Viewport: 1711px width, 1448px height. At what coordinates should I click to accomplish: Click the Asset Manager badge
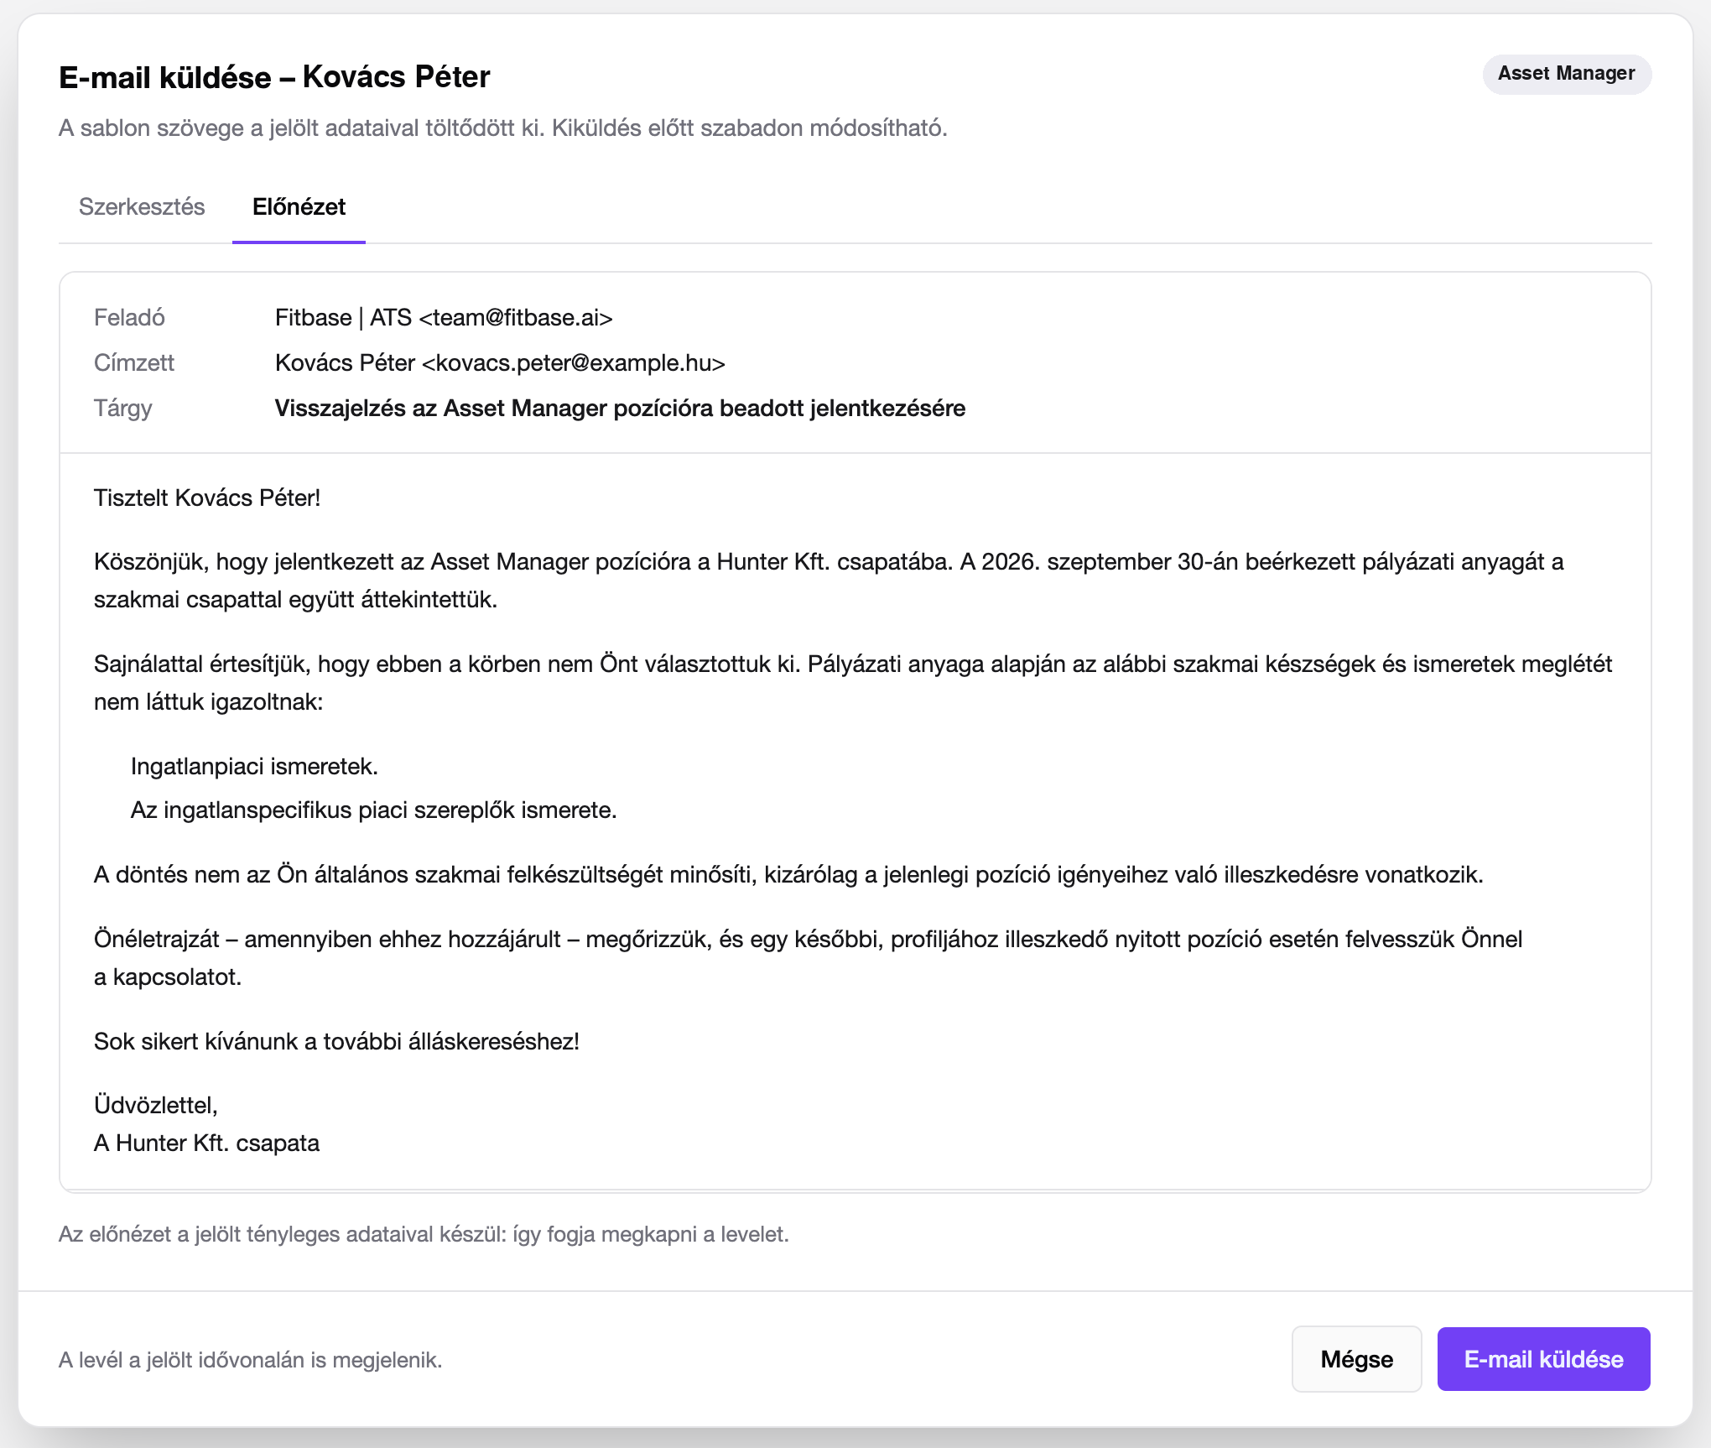tap(1567, 74)
